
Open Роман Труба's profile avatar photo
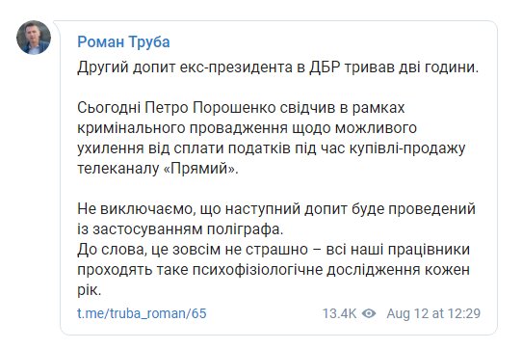34,38
